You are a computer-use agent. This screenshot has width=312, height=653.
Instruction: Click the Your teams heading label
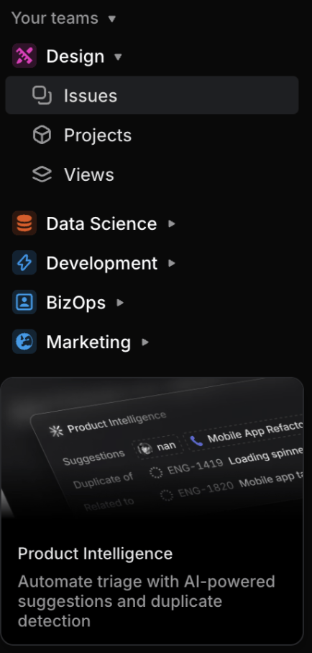(x=55, y=18)
